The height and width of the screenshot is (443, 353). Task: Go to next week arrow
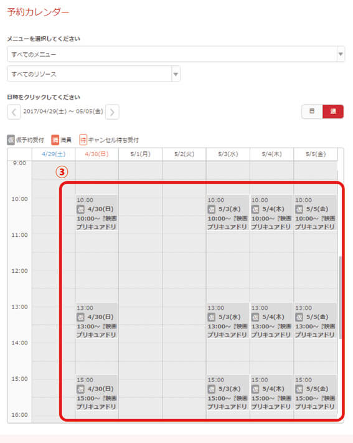pyautogui.click(x=112, y=112)
